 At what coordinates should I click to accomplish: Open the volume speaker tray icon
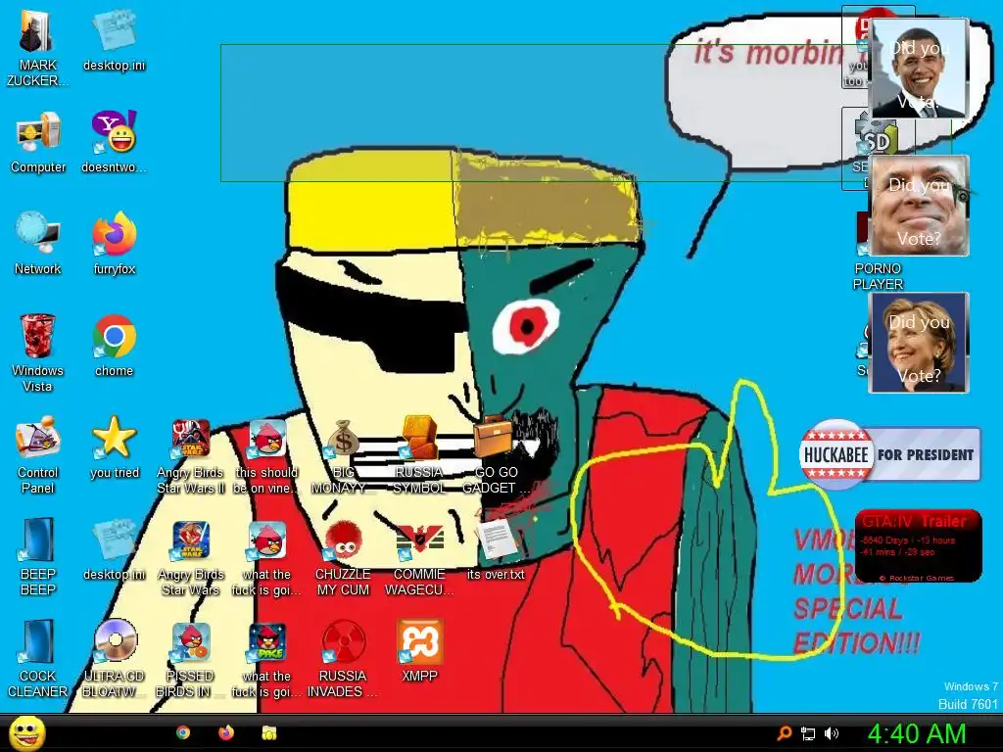[x=831, y=733]
